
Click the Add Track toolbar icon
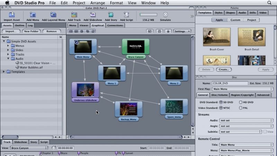tap(74, 15)
